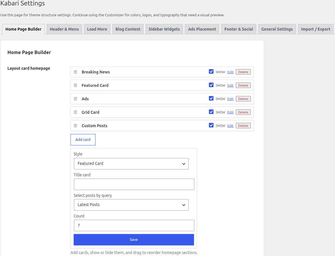Delete the Breaking News card

coord(243,72)
